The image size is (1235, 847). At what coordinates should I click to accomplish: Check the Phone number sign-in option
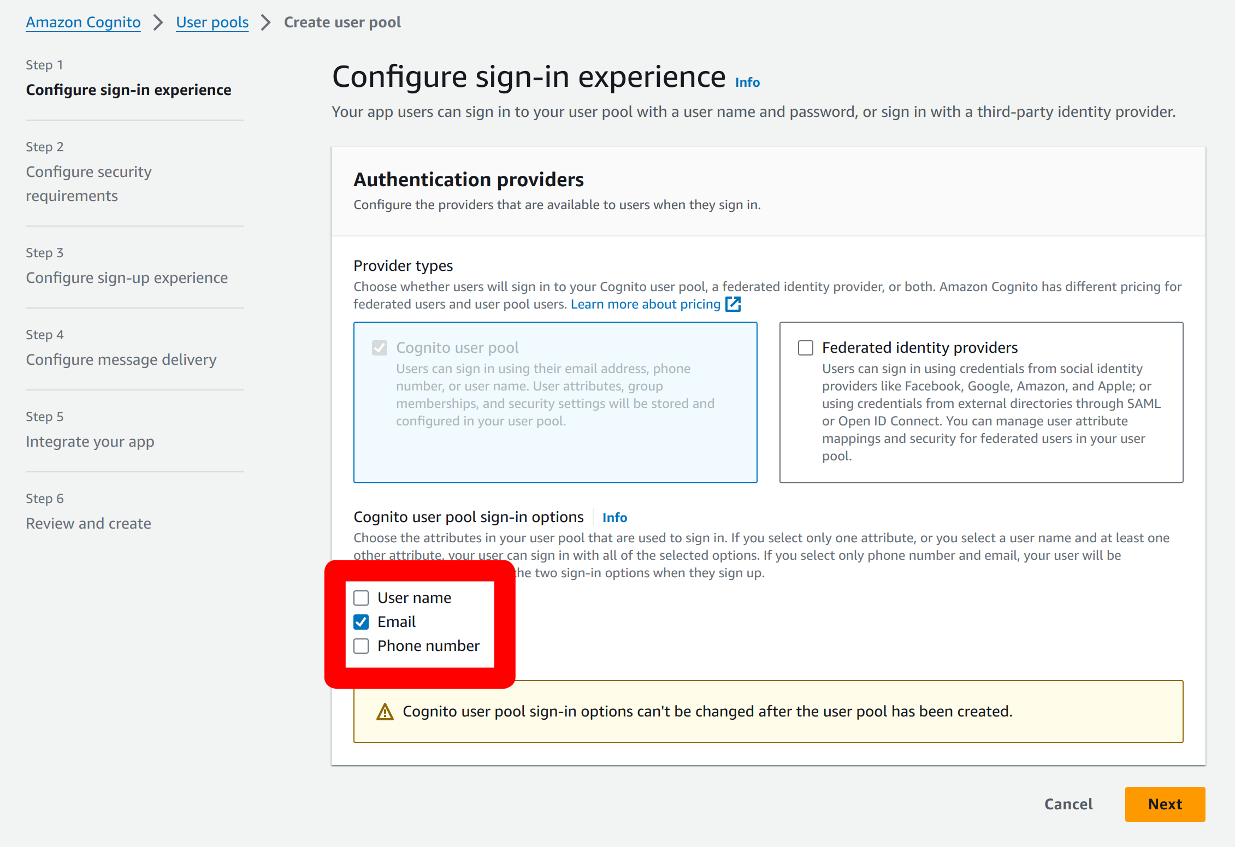361,646
